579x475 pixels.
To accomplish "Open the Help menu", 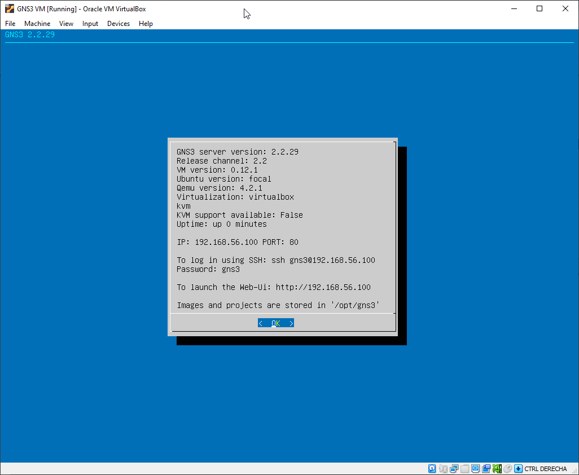I will point(146,24).
